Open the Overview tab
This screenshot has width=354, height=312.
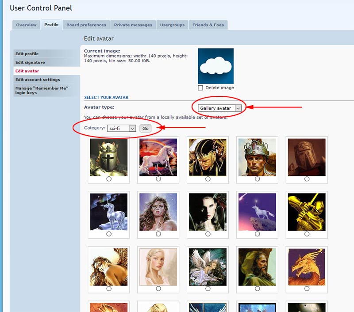(x=26, y=25)
